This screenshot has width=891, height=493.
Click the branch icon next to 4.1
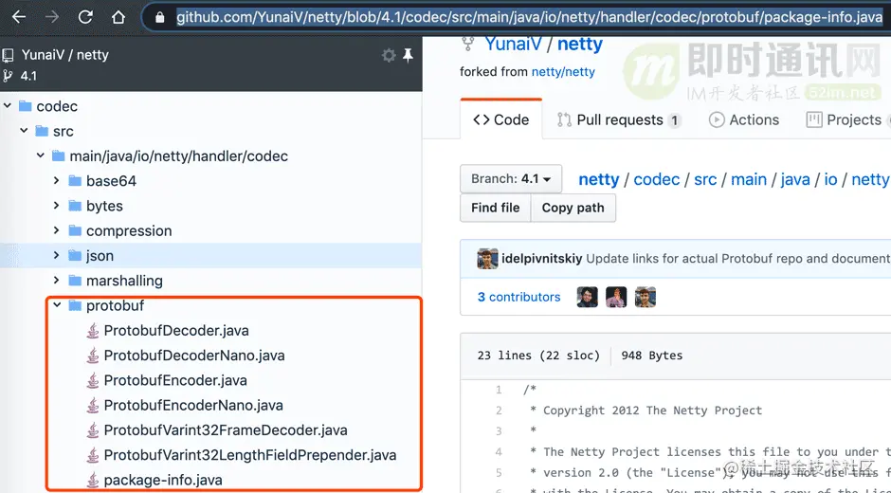pyautogui.click(x=8, y=76)
